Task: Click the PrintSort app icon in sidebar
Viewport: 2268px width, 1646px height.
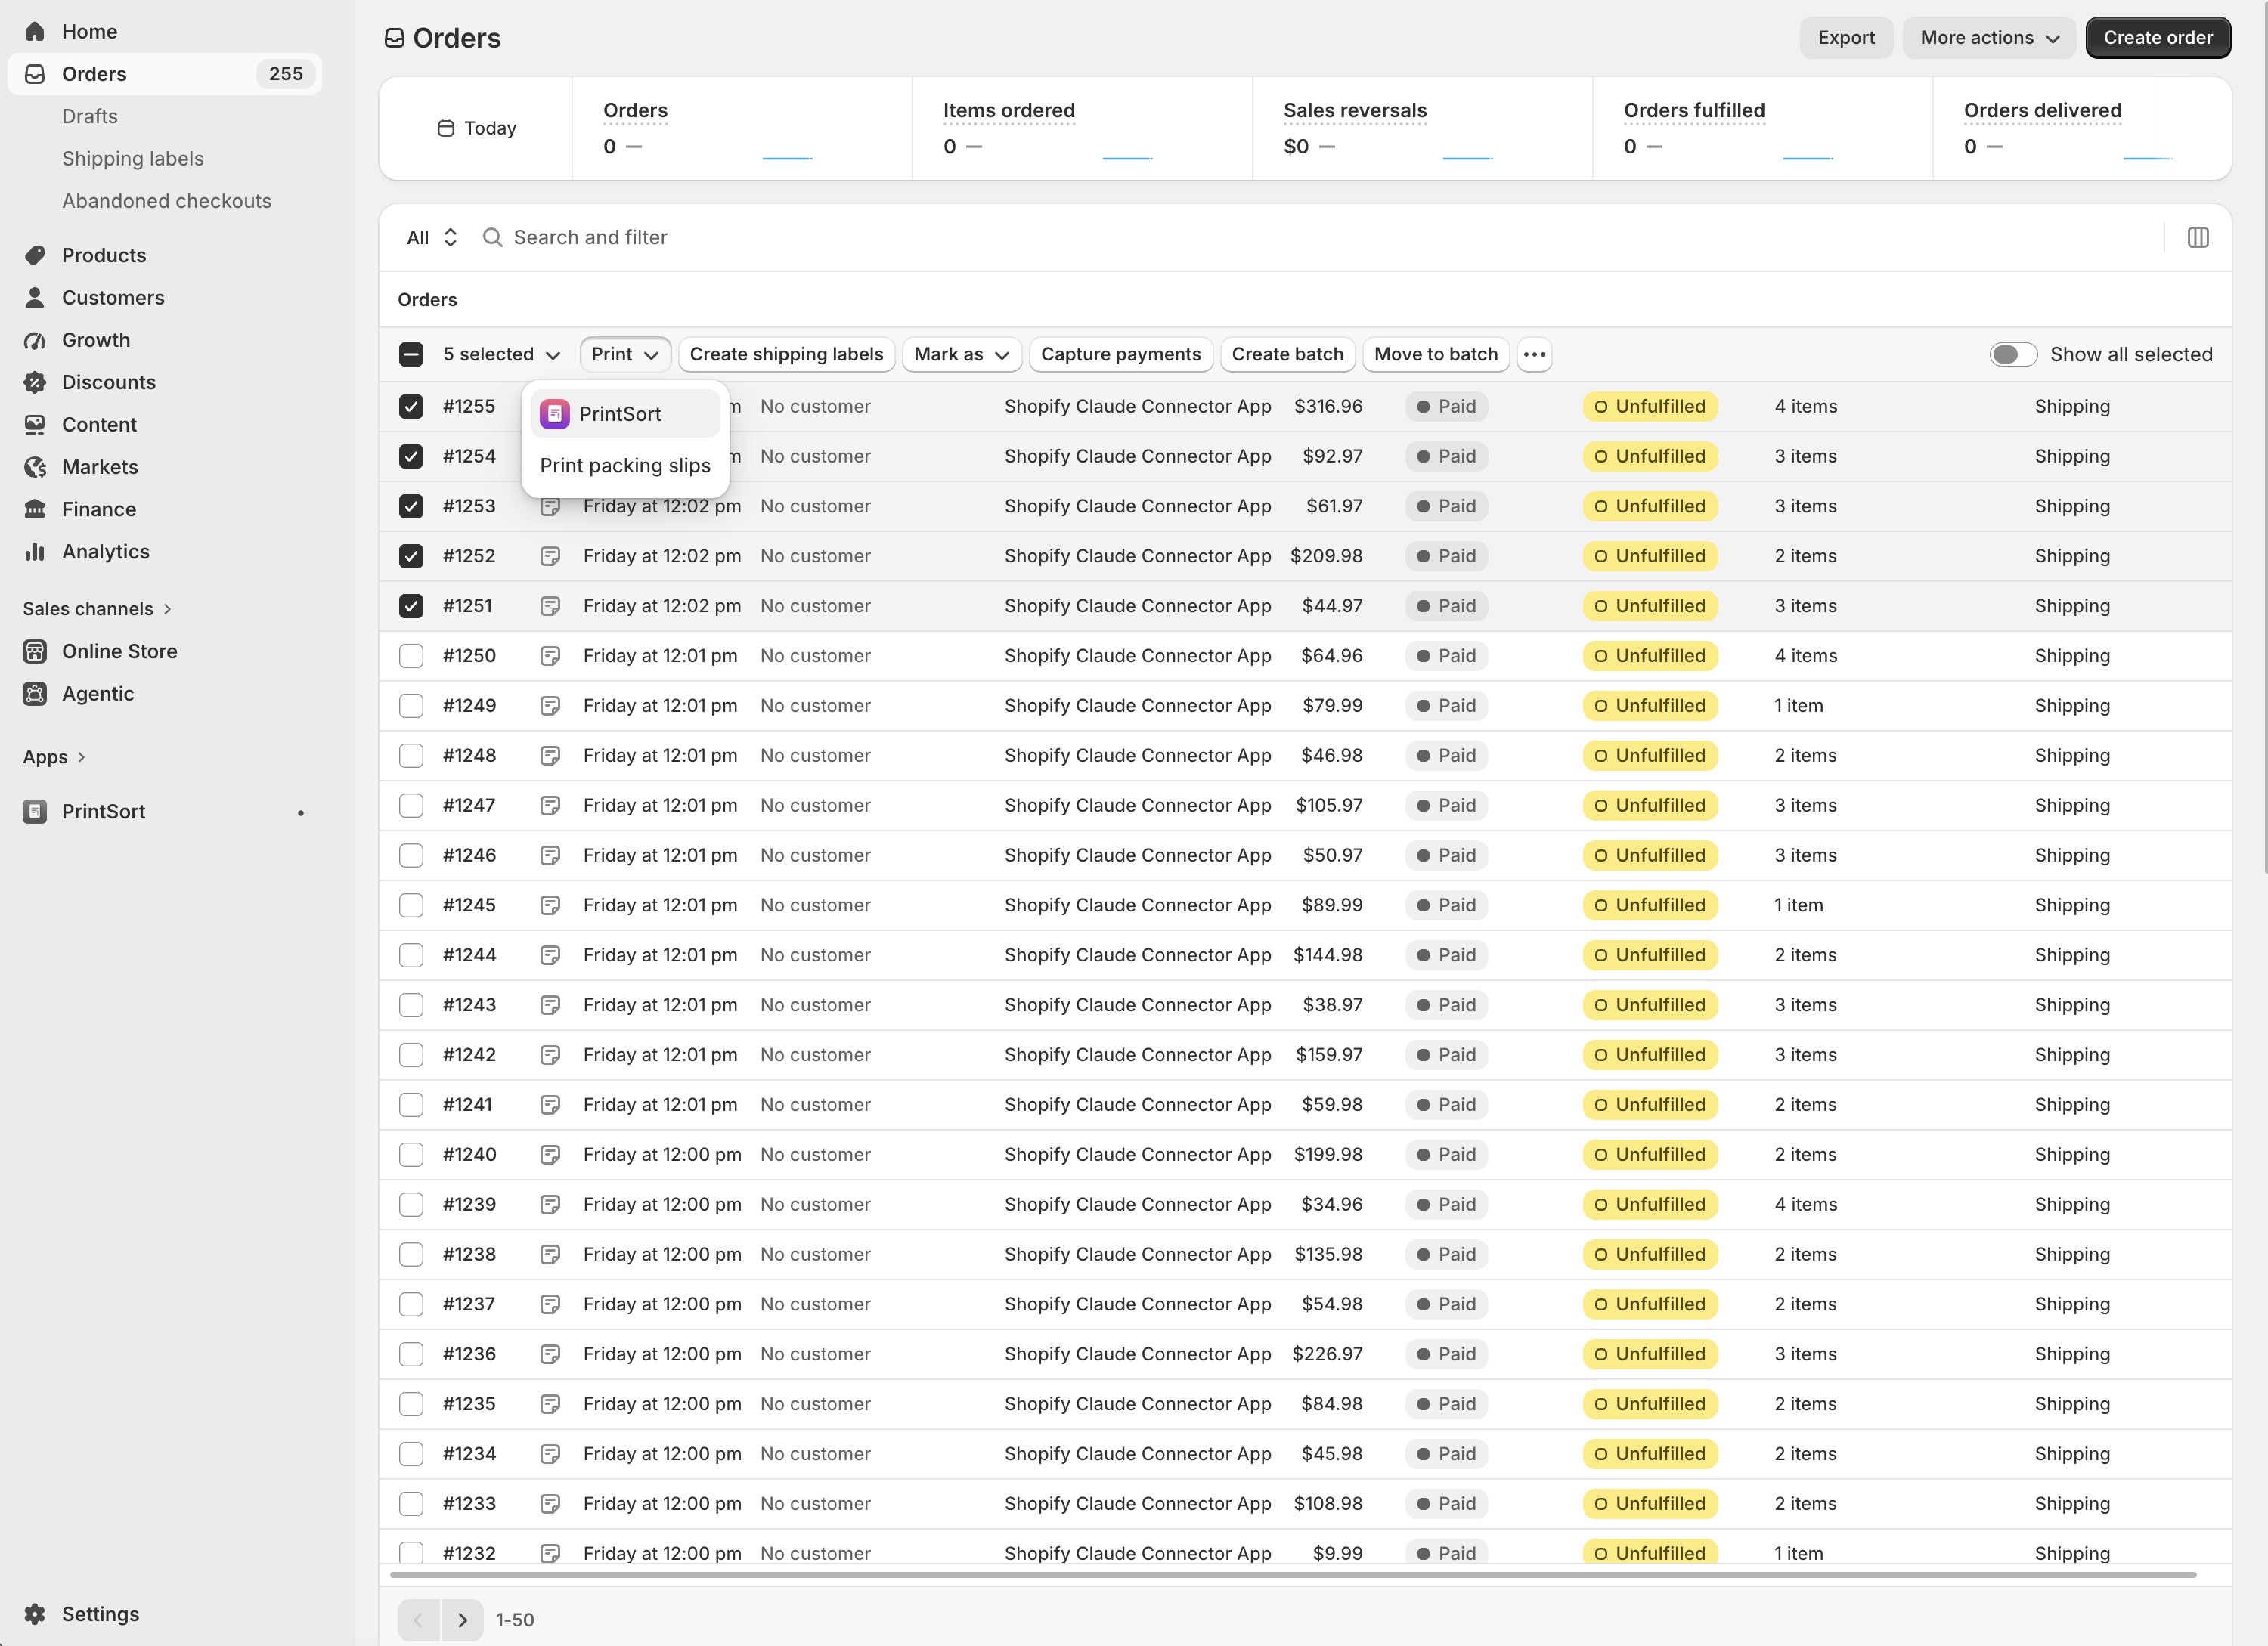Action: (x=35, y=812)
